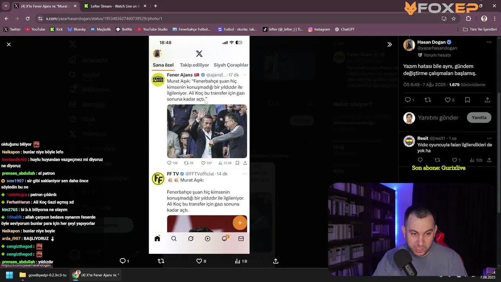Open the ChatGPT bookmark
Viewport: 501px width, 282px height.
(344, 29)
